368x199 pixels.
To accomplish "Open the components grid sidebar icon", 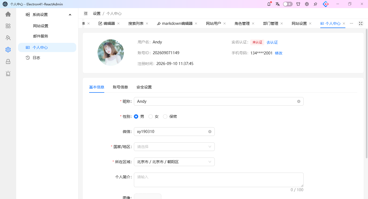I will pos(8,26).
